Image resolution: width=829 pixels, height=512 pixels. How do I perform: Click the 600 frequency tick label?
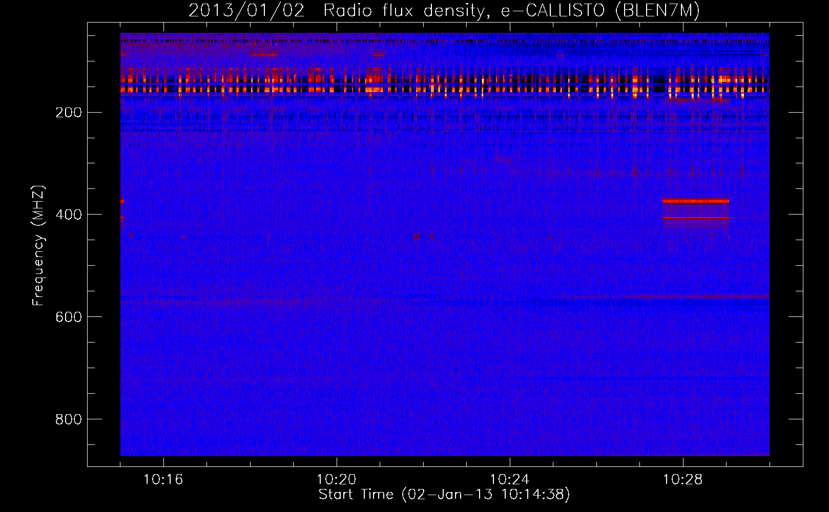(x=69, y=317)
